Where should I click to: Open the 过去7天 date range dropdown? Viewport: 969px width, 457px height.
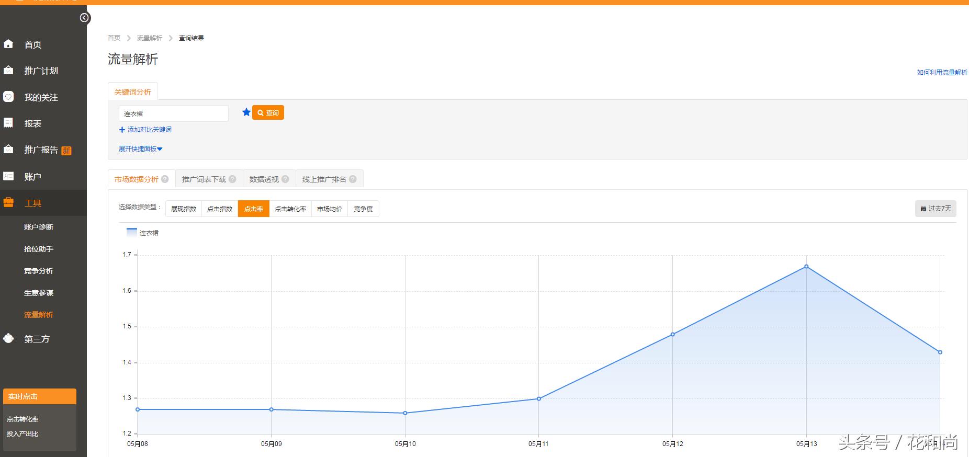click(936, 209)
